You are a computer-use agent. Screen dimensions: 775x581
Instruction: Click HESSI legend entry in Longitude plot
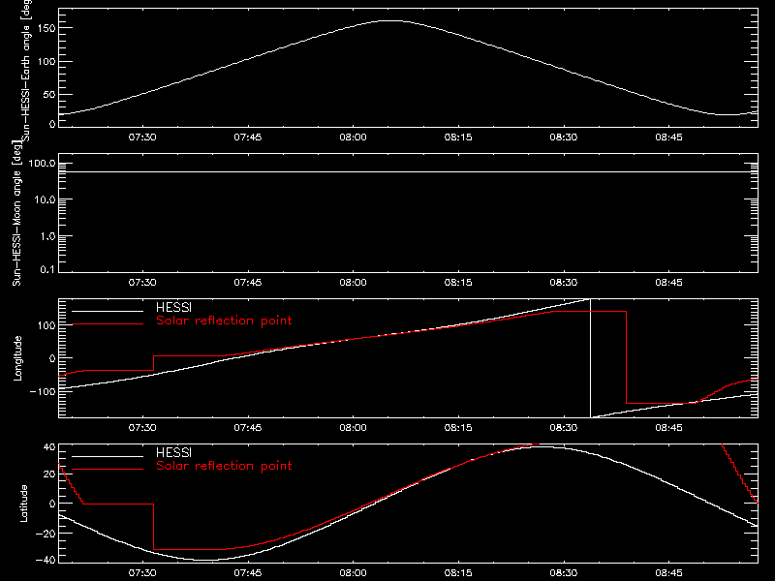tap(173, 308)
